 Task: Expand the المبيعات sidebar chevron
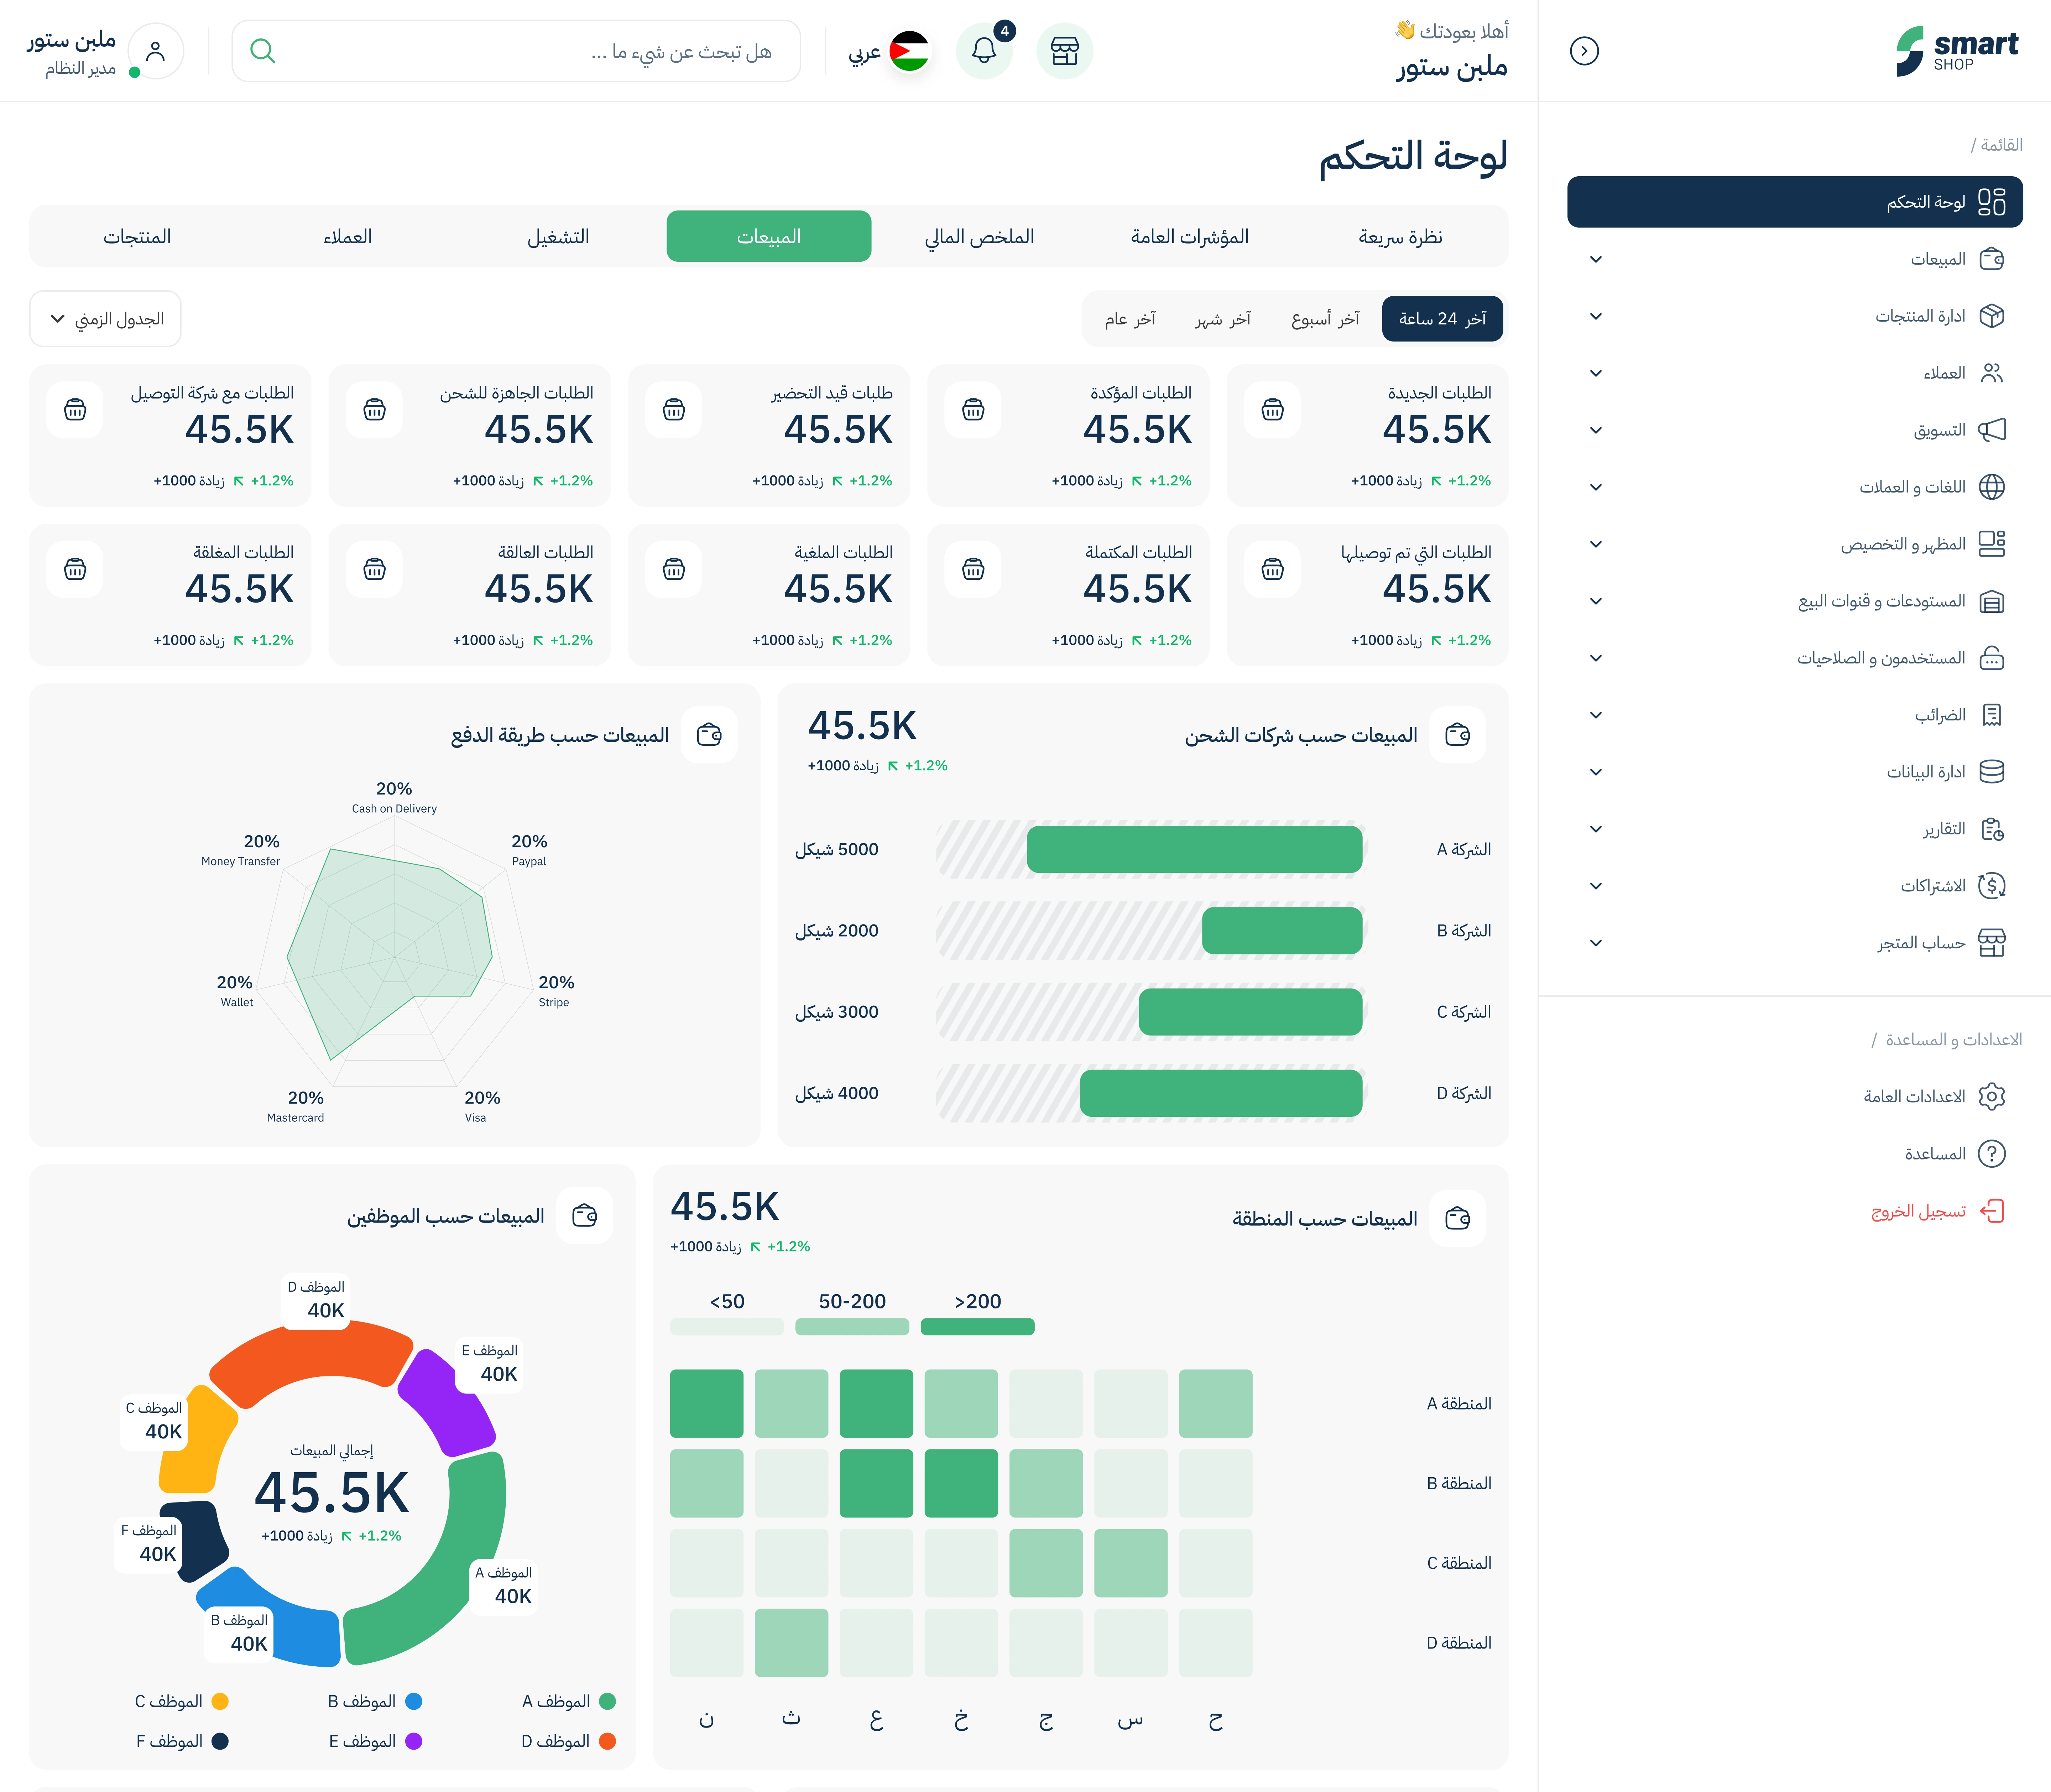pos(1596,259)
